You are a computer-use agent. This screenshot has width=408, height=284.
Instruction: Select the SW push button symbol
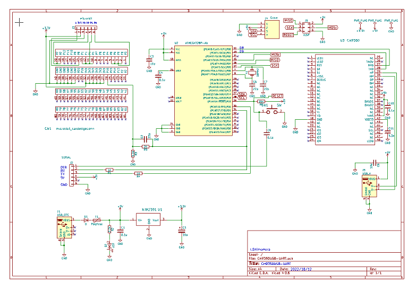tap(274, 111)
